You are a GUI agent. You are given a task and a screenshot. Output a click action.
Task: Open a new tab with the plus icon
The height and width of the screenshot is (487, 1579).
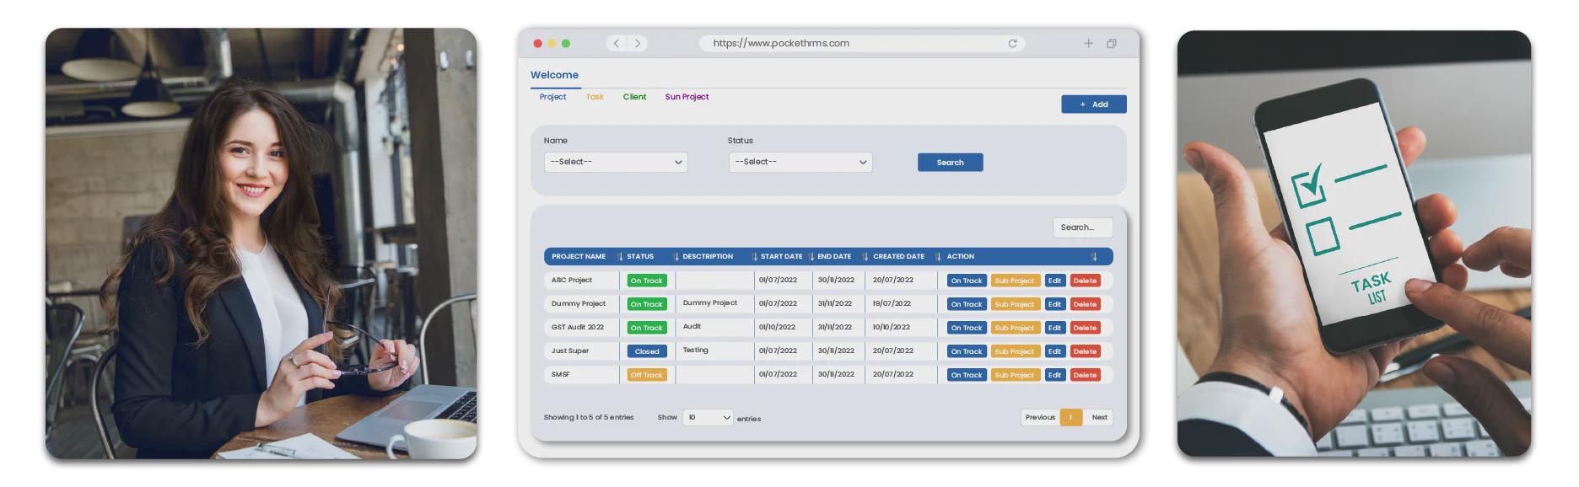(x=1088, y=43)
